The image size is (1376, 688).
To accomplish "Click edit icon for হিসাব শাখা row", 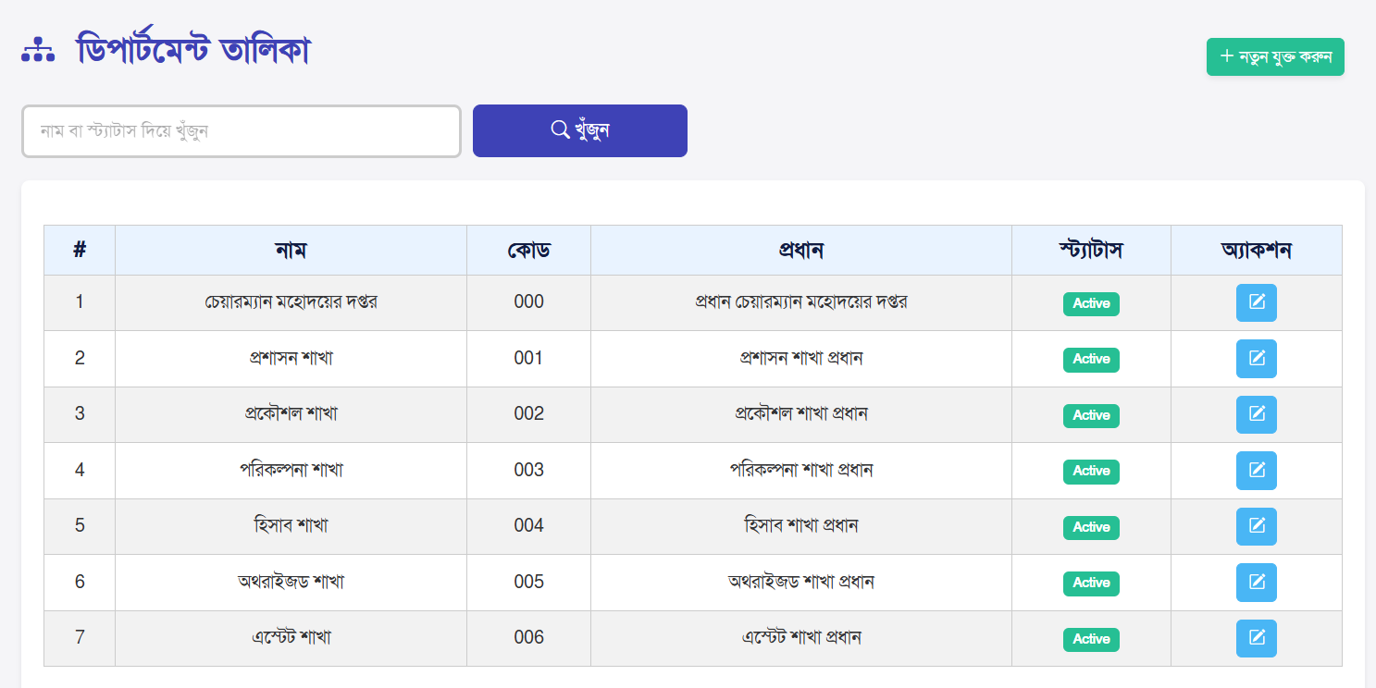I will (1256, 526).
